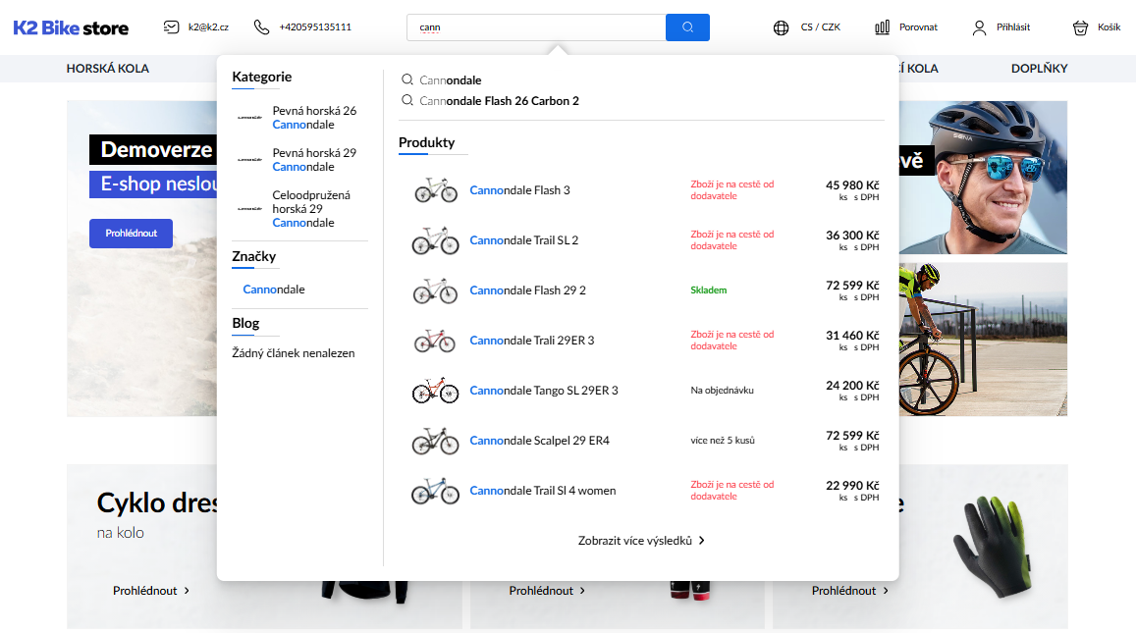Open product Cannondale Trail Sl 4 women
The width and height of the screenshot is (1136, 633).
click(x=543, y=491)
